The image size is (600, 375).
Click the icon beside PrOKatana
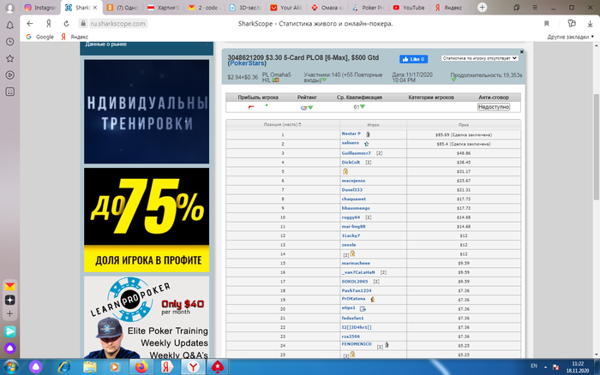[x=372, y=300]
